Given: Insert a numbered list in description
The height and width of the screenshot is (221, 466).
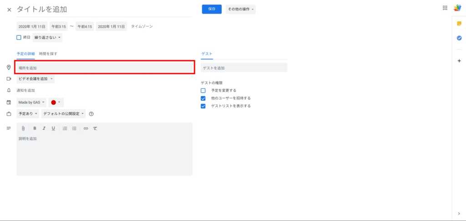Looking at the screenshot, I should 65,129.
